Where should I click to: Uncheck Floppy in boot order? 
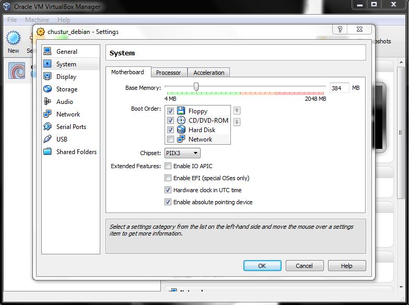[170, 111]
